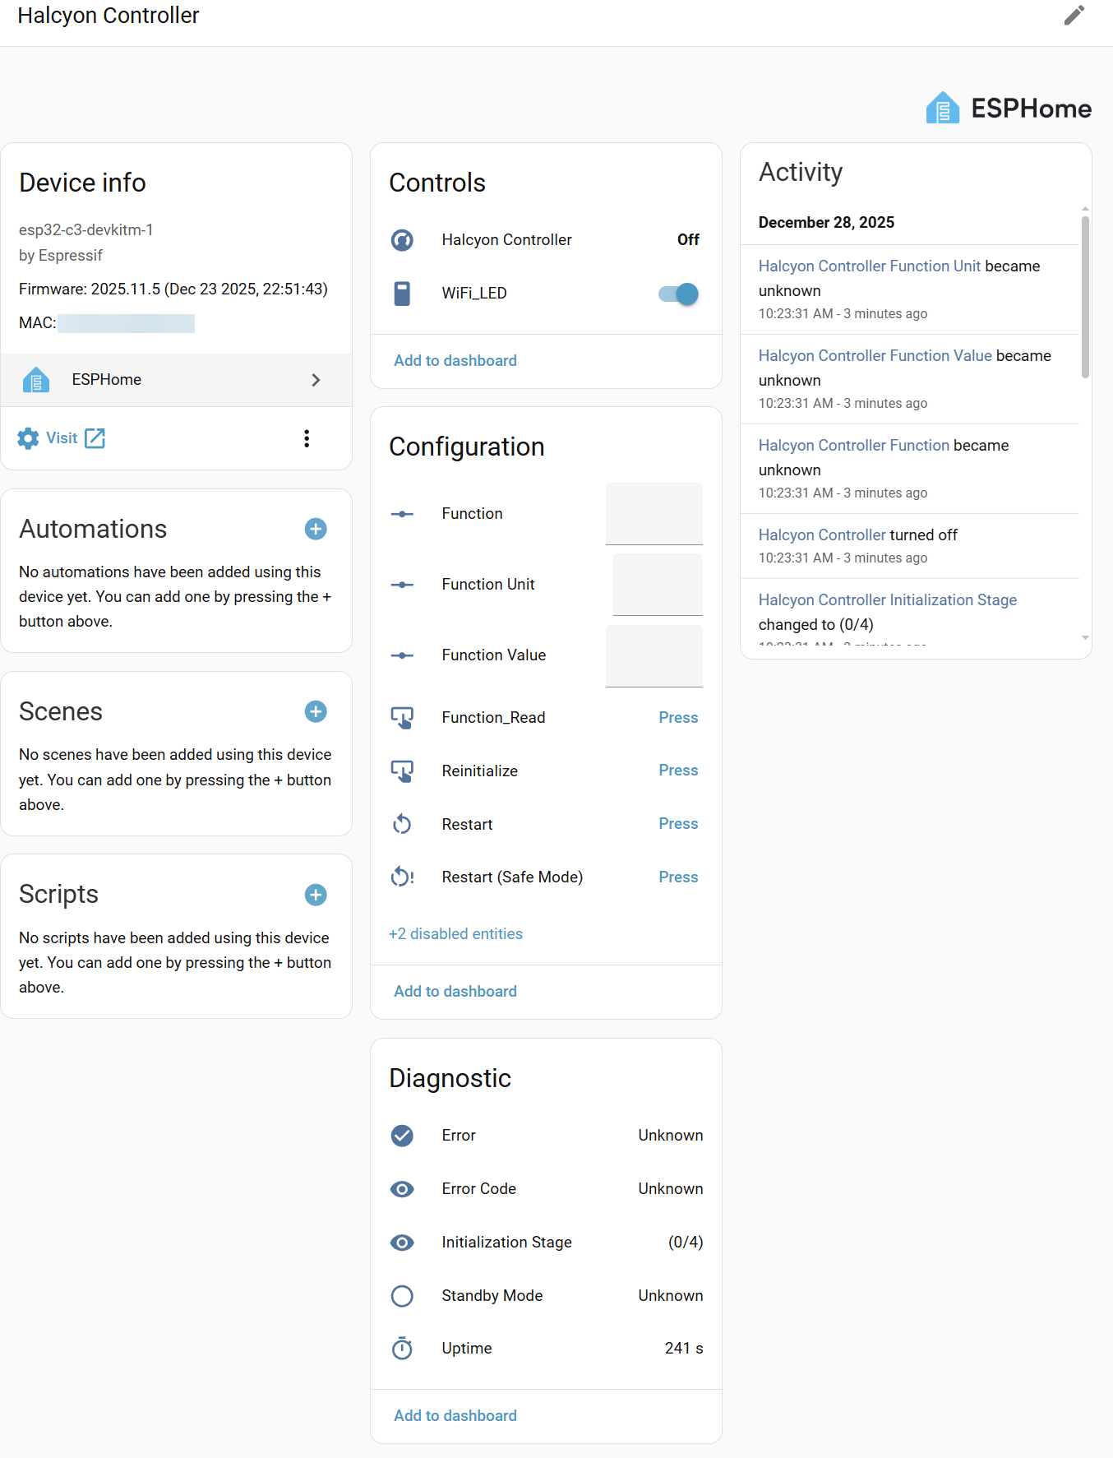Open the Function Unit dropdown
This screenshot has width=1113, height=1458.
[x=658, y=585]
